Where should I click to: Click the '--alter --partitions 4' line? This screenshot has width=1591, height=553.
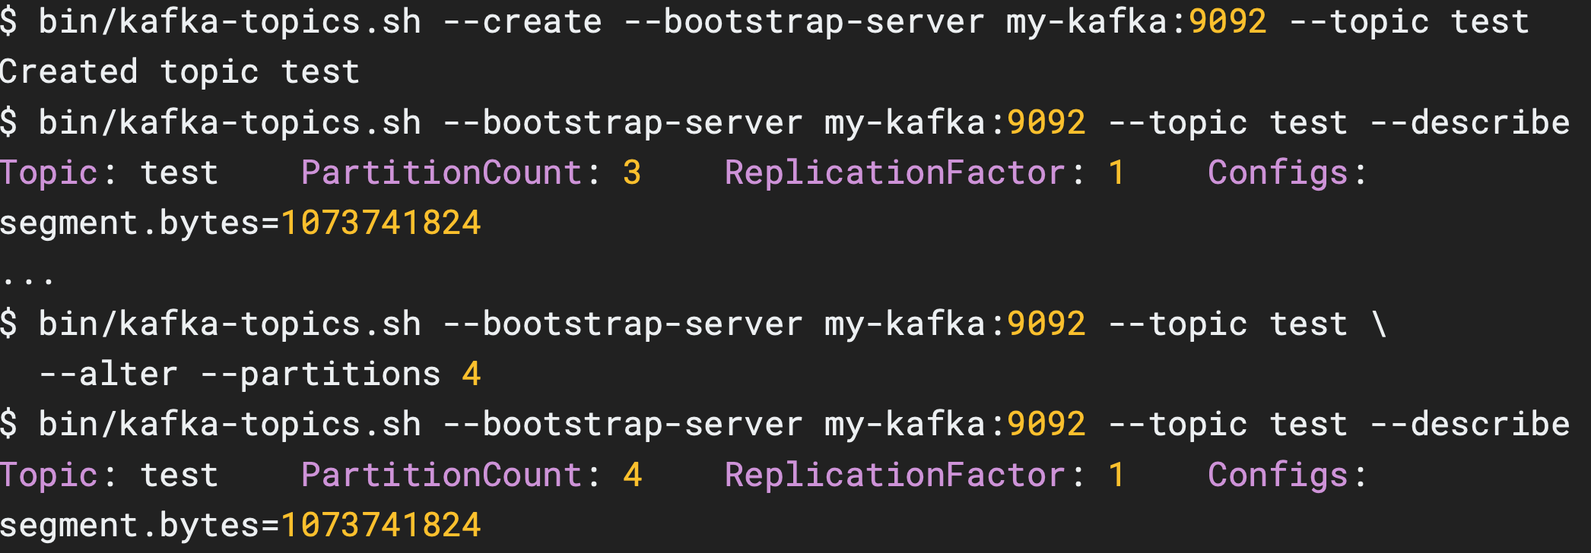point(260,374)
